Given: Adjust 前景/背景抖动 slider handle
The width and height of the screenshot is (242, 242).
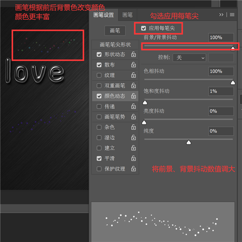Looking at the screenshot, I should 233,49.
